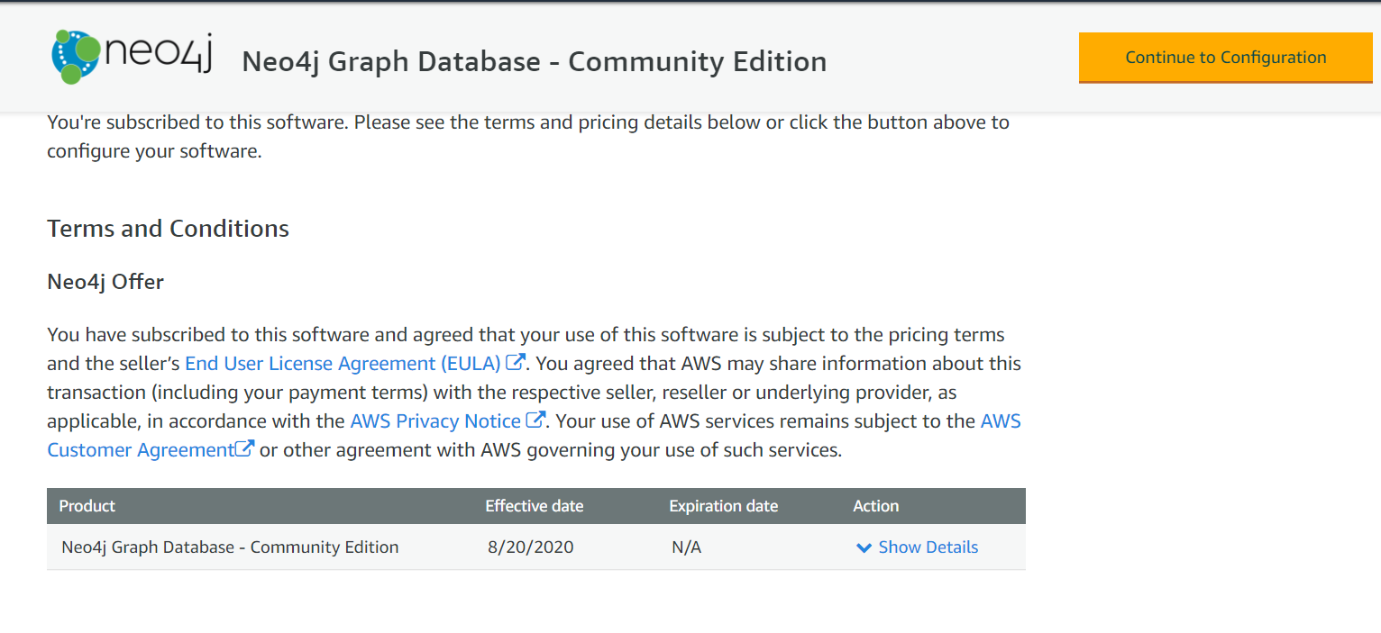The height and width of the screenshot is (633, 1381).
Task: Click the Product column header
Action: [87, 506]
